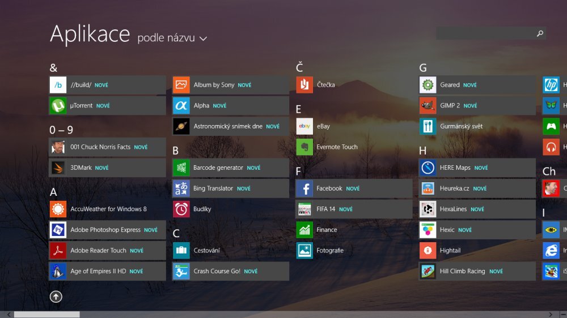The image size is (567, 318).
Task: Open the Hightail app icon
Action: click(428, 250)
